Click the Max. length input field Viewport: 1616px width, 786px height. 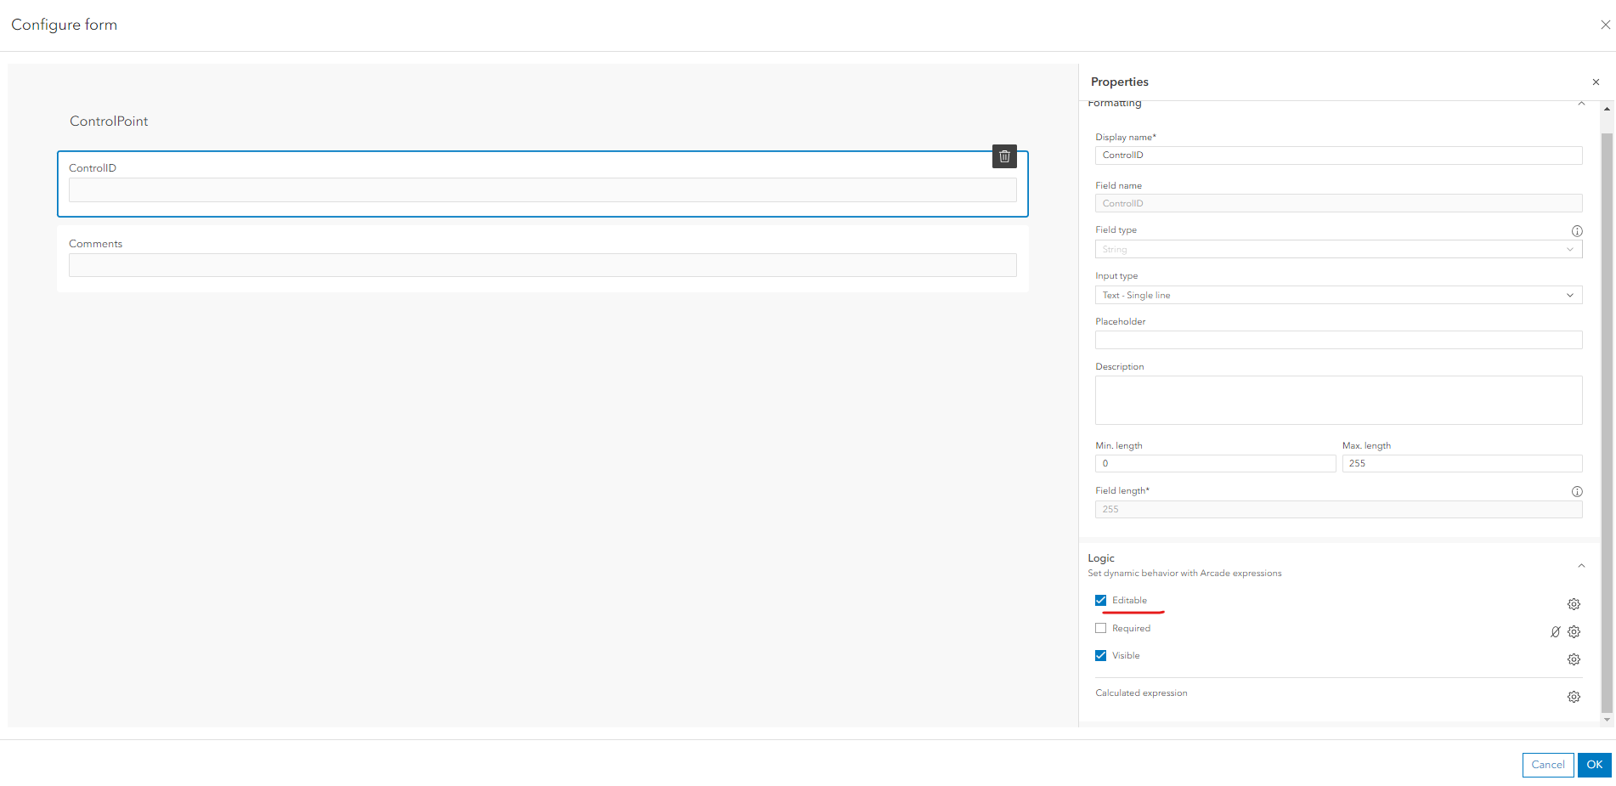[1461, 464]
